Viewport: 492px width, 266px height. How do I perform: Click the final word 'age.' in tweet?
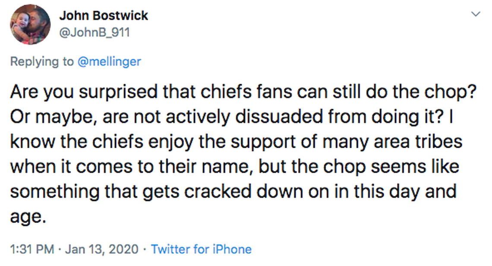click(x=28, y=215)
